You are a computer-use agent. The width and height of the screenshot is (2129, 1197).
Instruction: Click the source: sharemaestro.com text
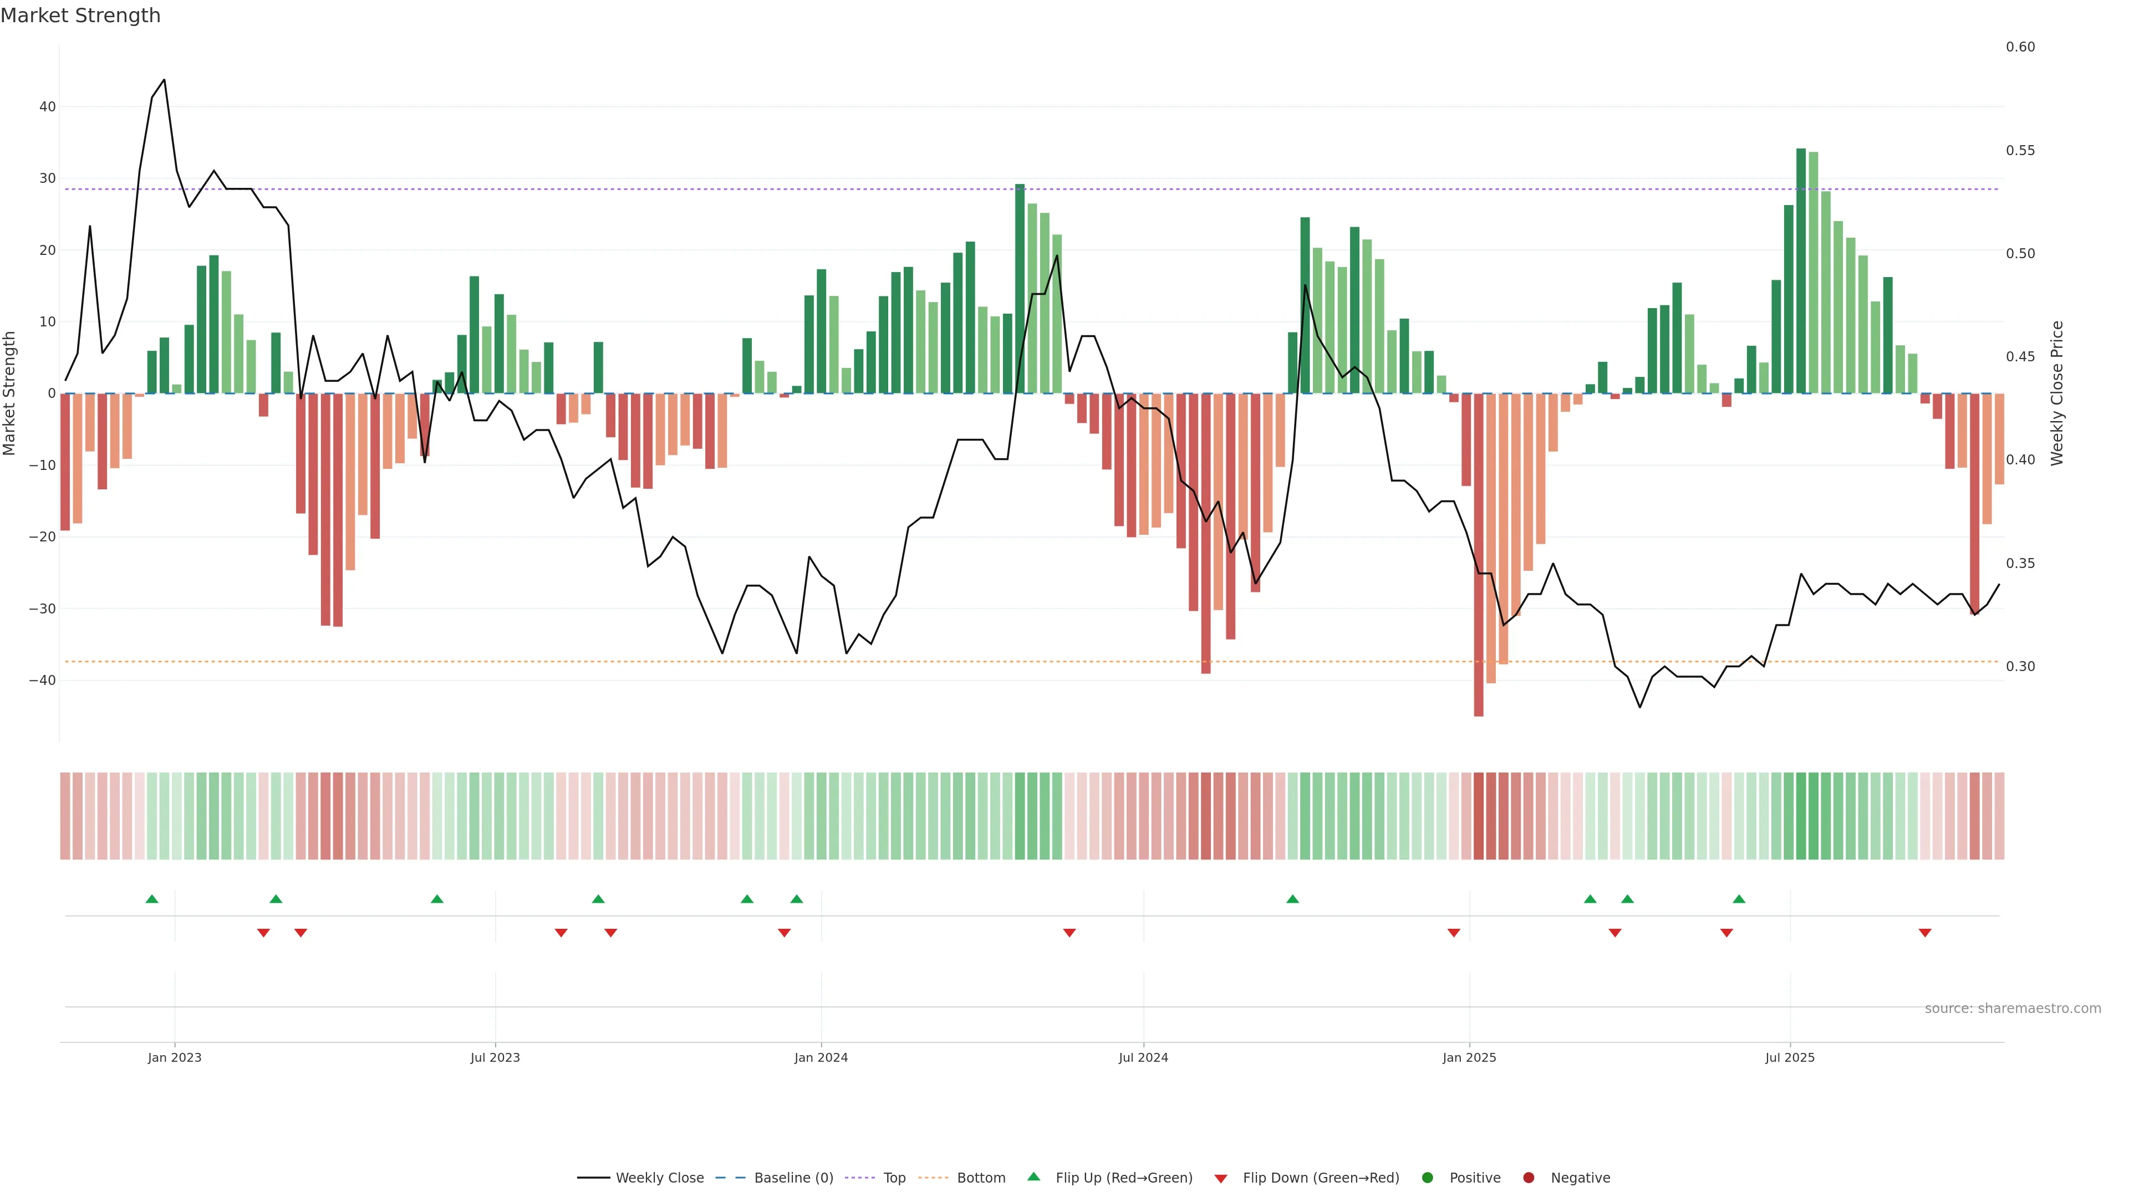(x=2013, y=1009)
